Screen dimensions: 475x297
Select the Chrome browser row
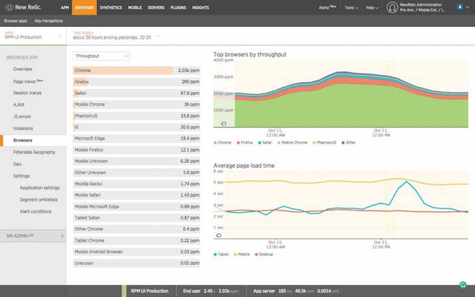pos(136,71)
